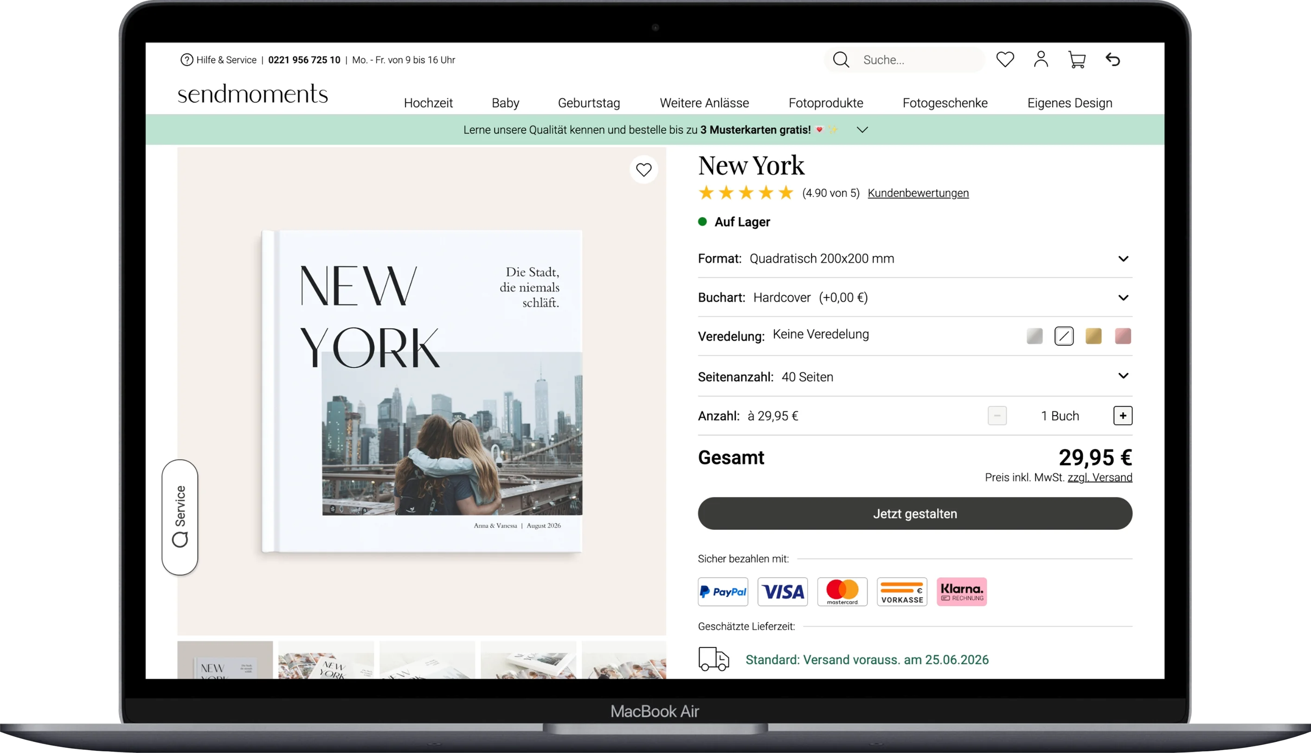The image size is (1311, 753).
Task: Click the 'Mo. - Fr. von 9 bis 16 Uhr' text
Action: pyautogui.click(x=404, y=60)
